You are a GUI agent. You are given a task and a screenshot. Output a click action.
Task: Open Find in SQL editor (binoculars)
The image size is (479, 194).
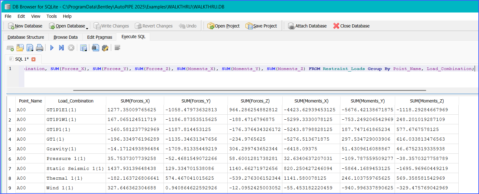95,48
